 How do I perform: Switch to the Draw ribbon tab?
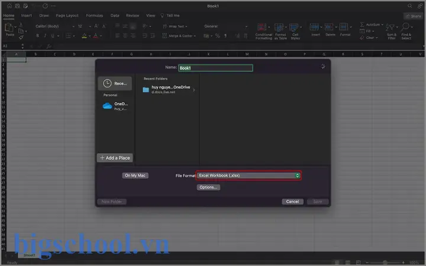44,15
